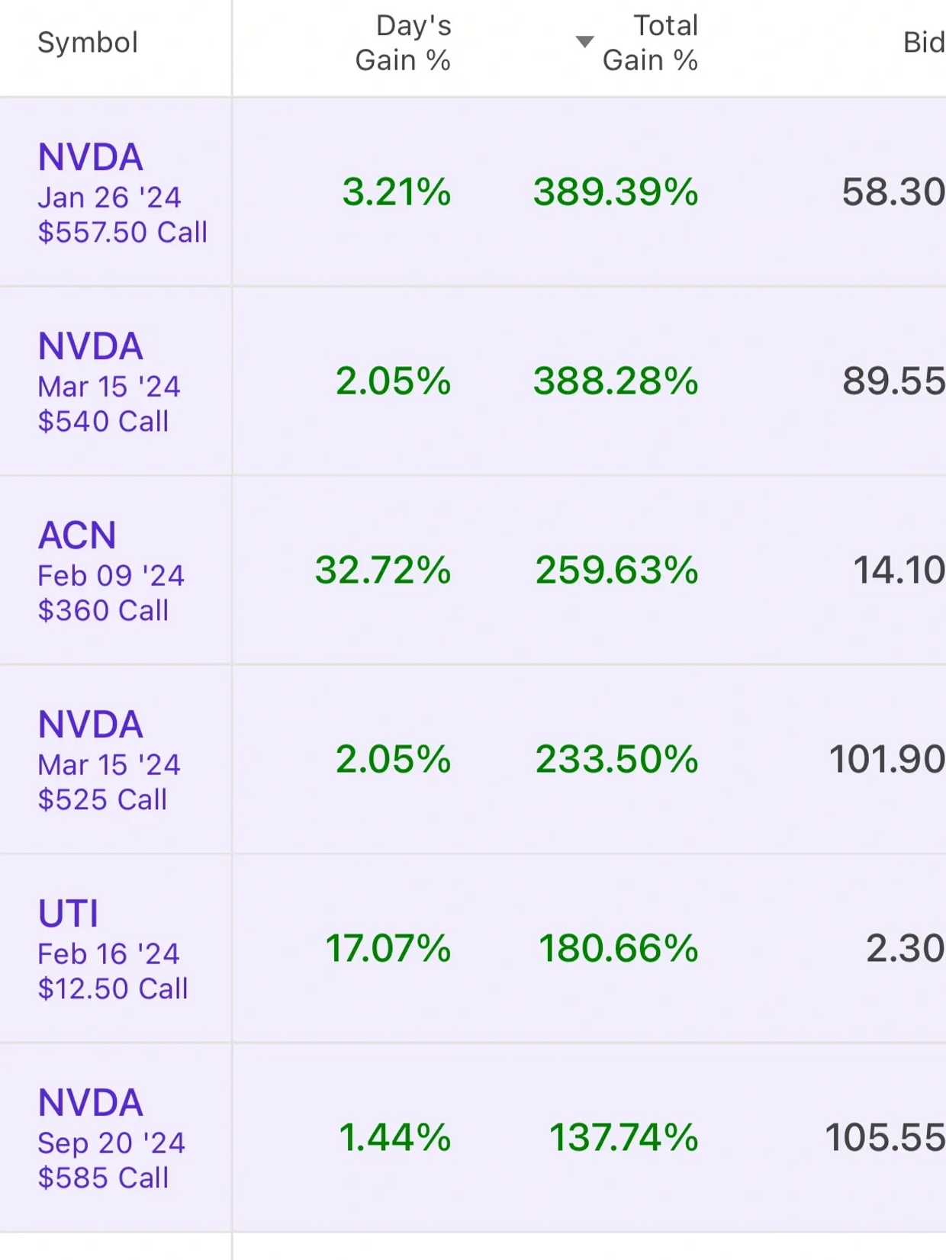Click the 58.30 bid price
946x1260 pixels.
pos(893,191)
